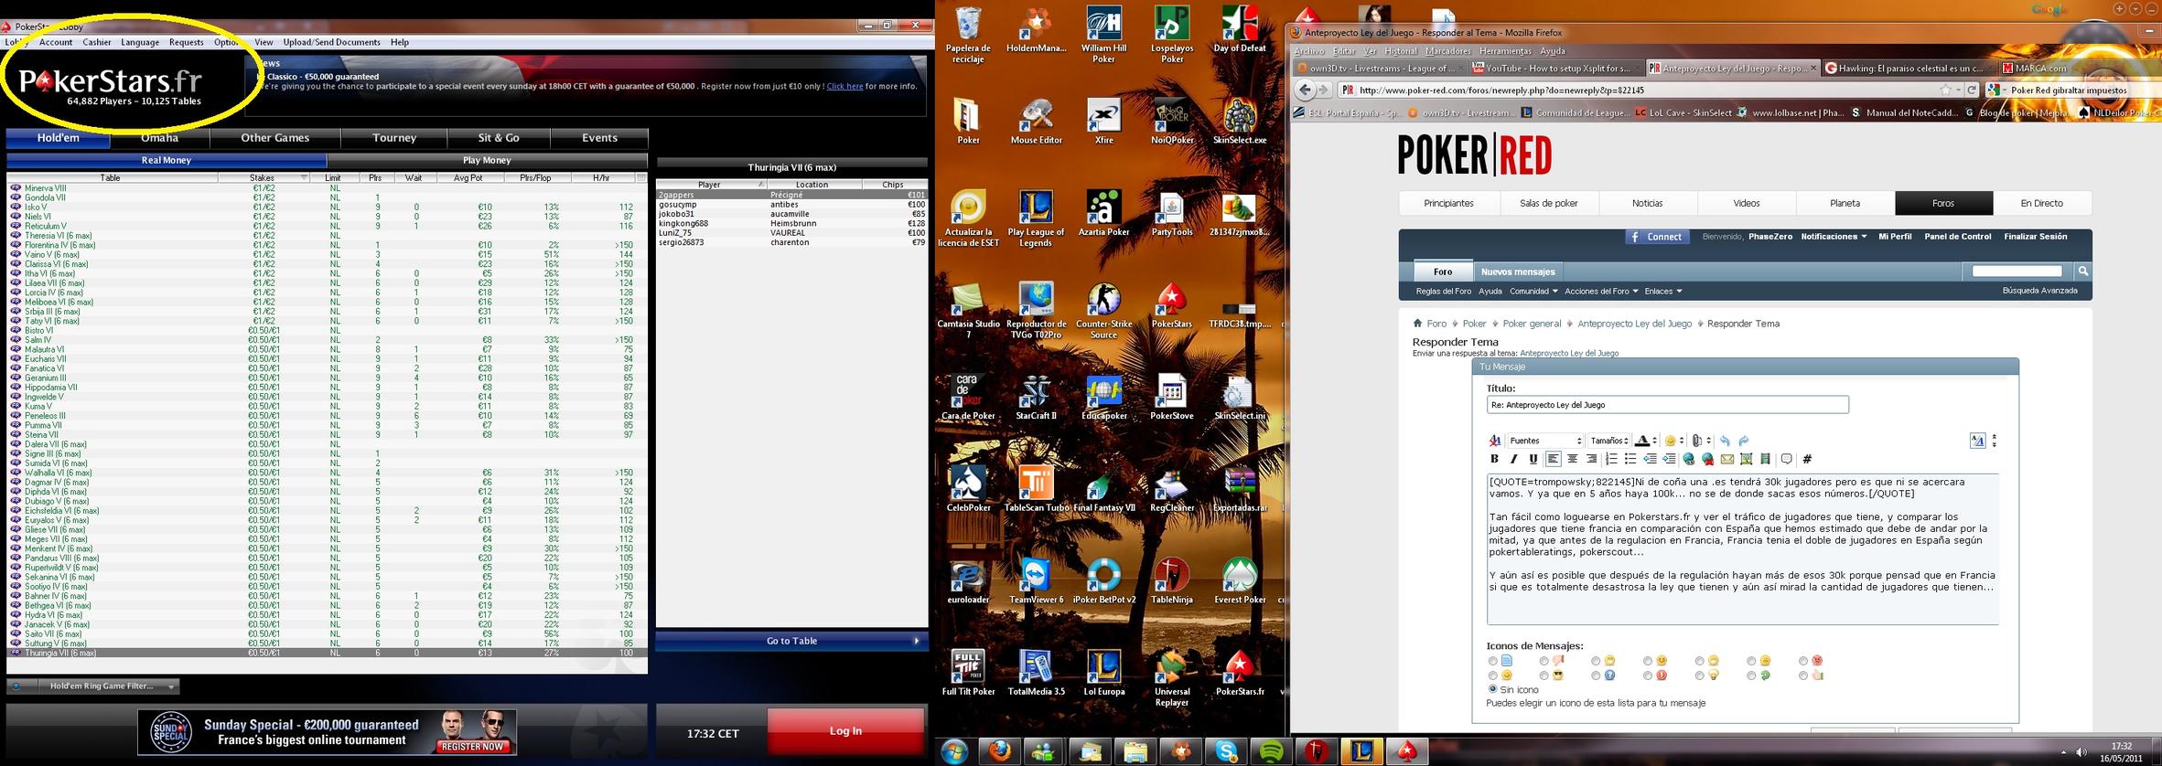Apply italic in the message editor
2162x766 pixels.
(x=1513, y=459)
